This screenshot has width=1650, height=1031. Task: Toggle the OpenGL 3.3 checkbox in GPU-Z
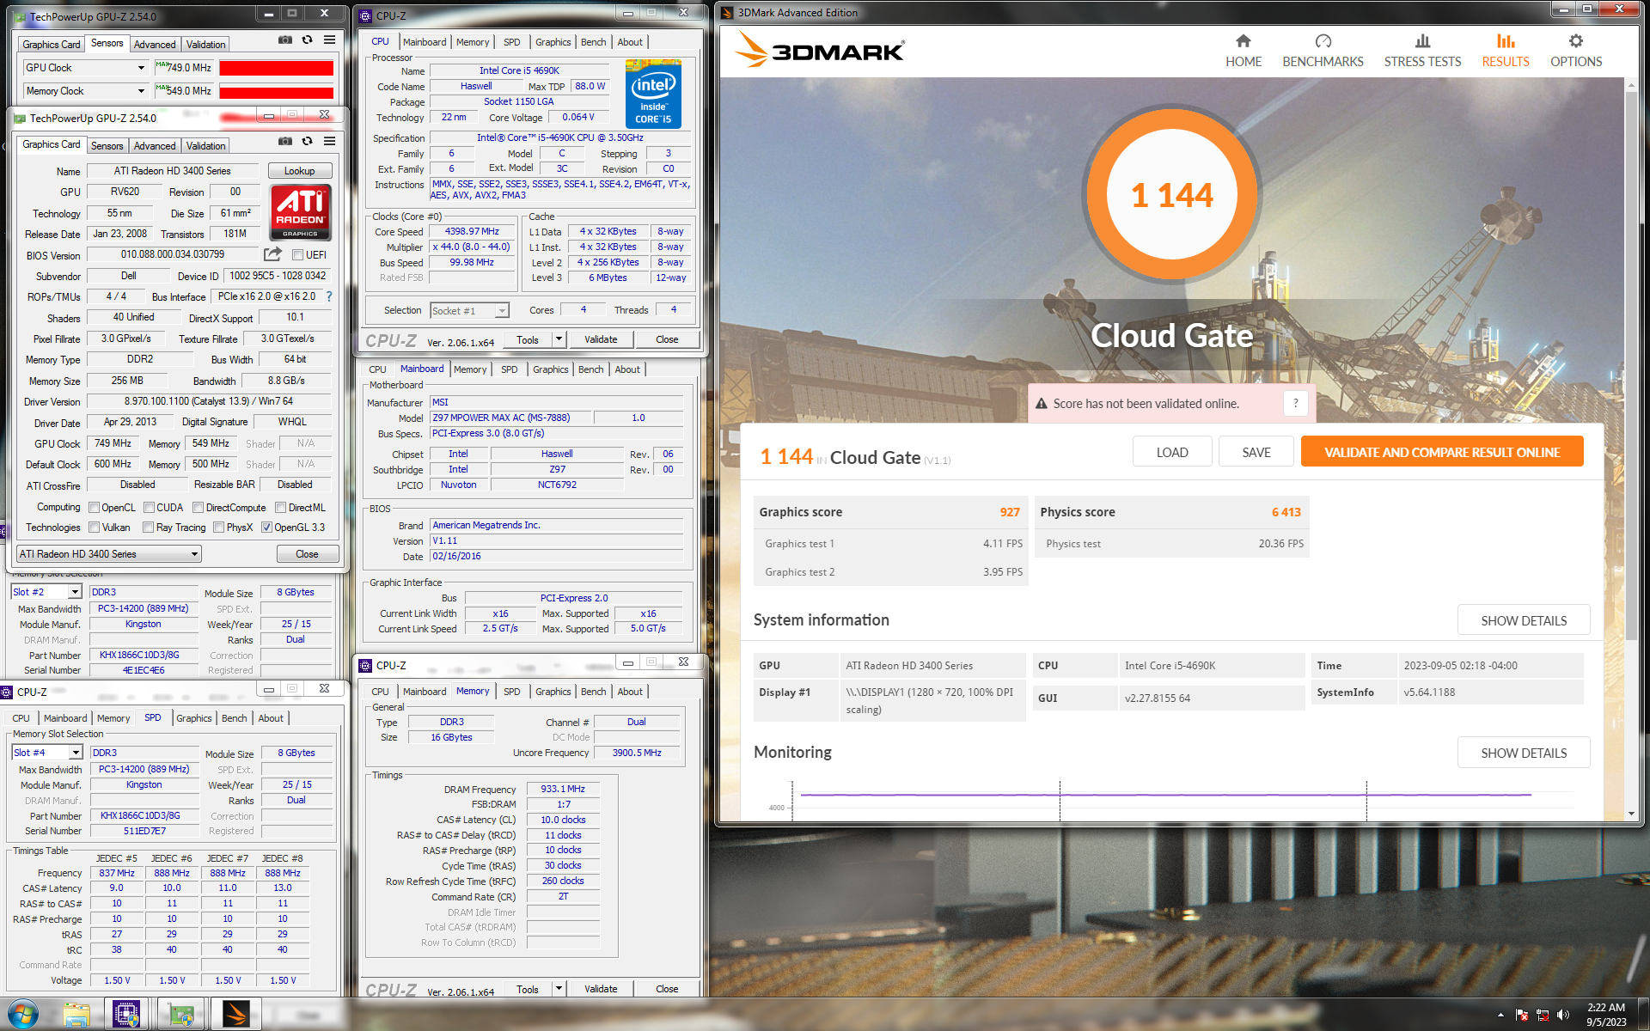tap(266, 528)
